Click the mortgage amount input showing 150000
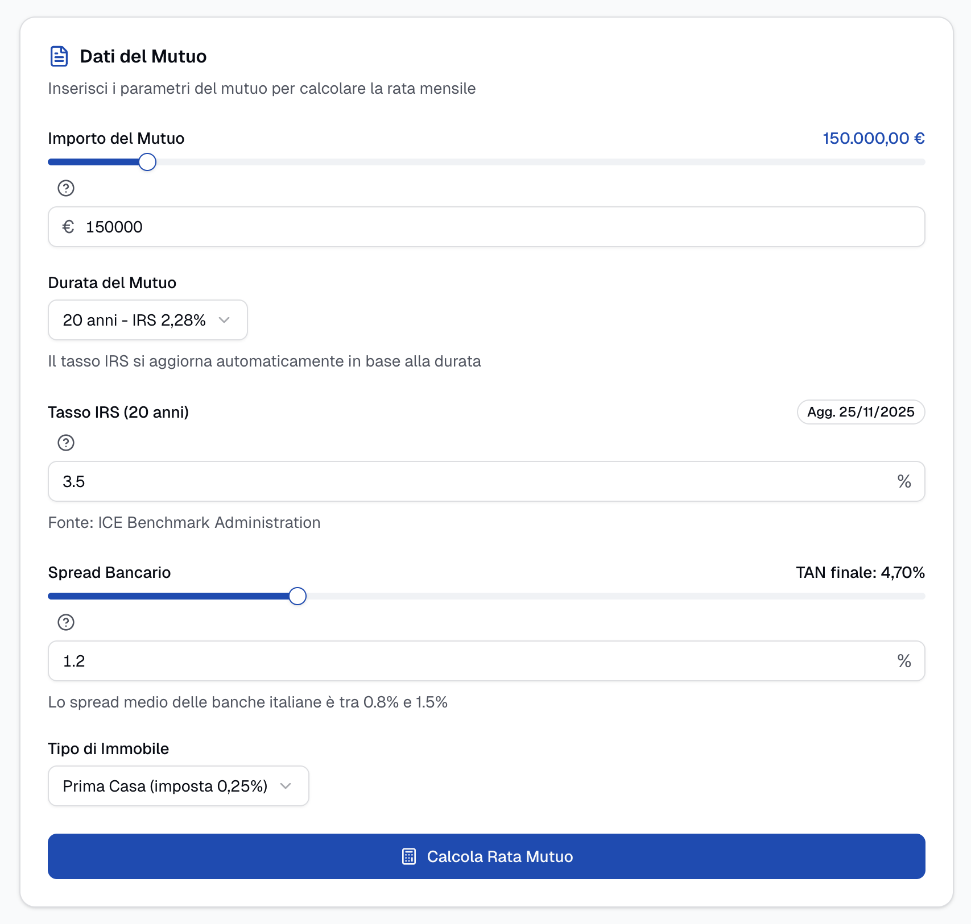Screen dimensions: 971x924 (x=486, y=227)
